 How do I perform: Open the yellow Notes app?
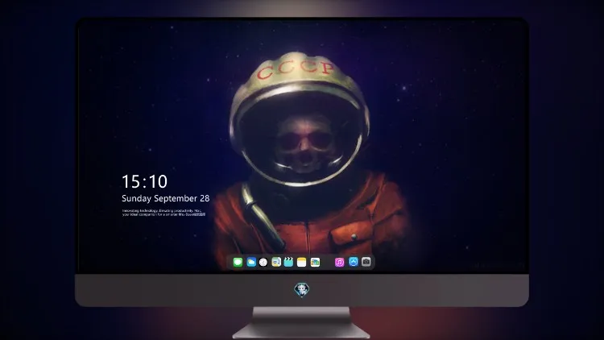(x=302, y=262)
